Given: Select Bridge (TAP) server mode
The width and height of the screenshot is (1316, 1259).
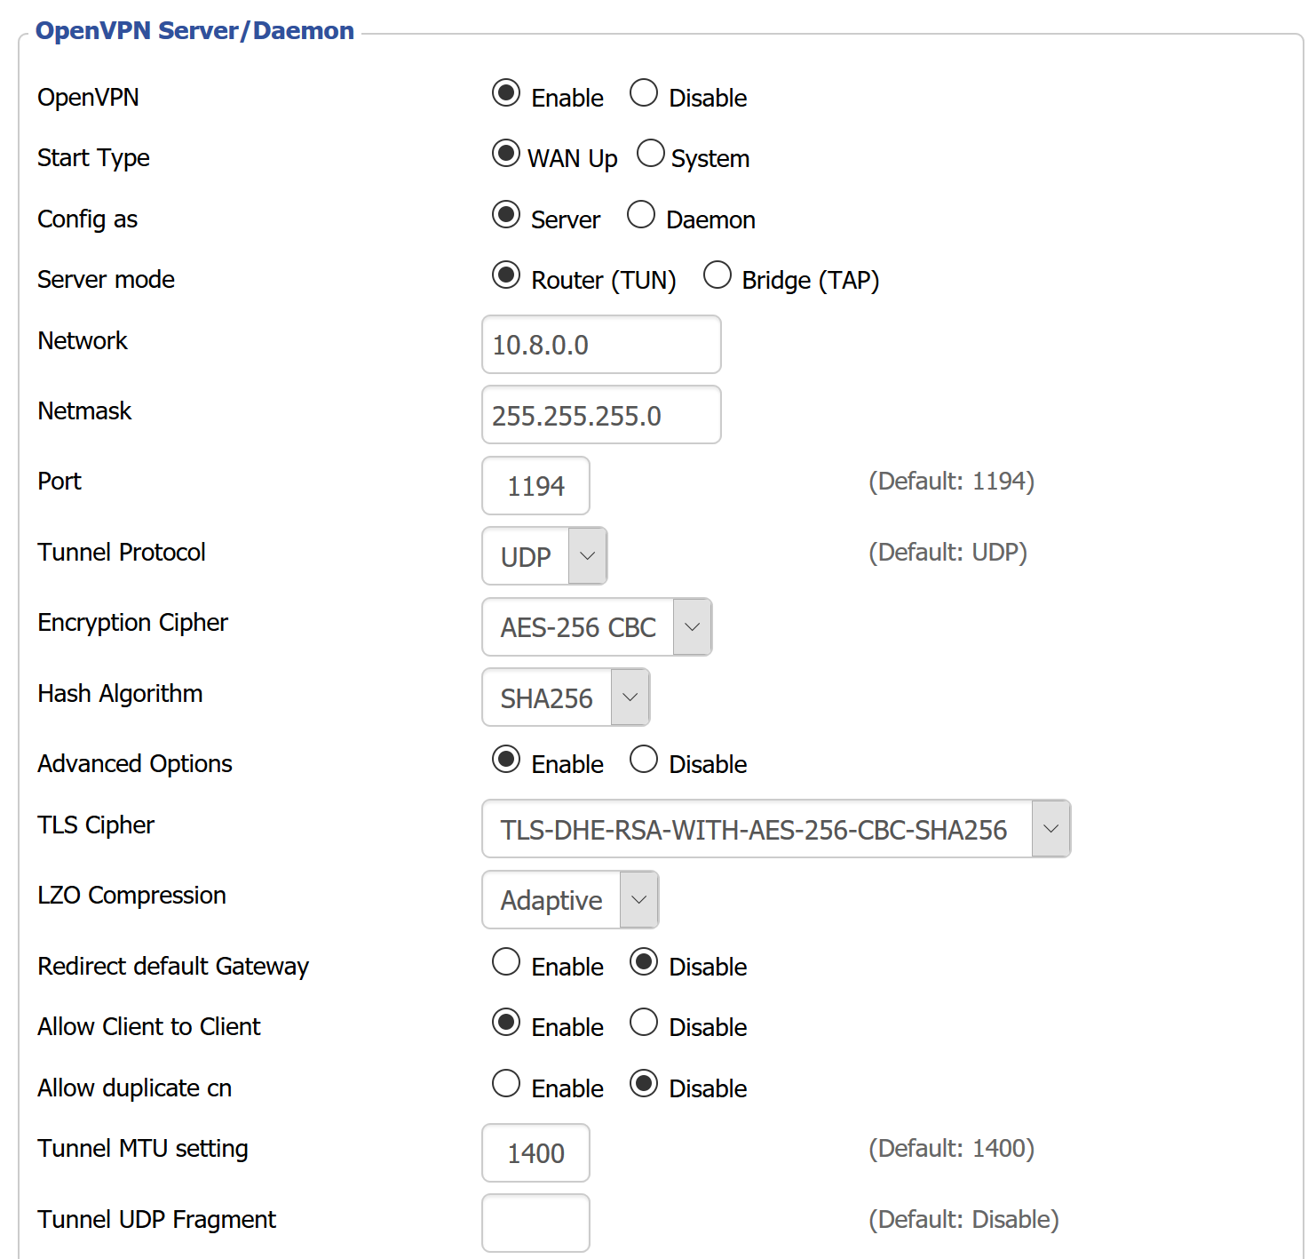Looking at the screenshot, I should 717,275.
